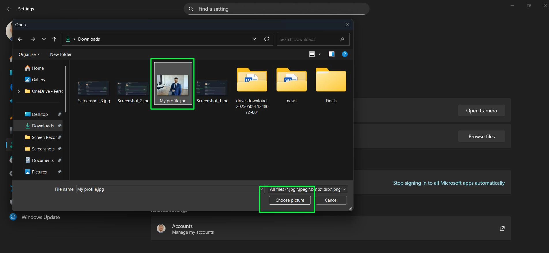
Task: Go back in the Open dialog
Action: click(x=20, y=39)
